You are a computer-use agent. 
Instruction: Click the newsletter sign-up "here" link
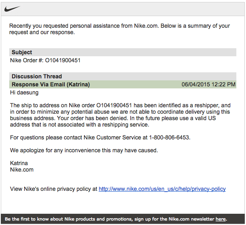pyautogui.click(x=220, y=219)
